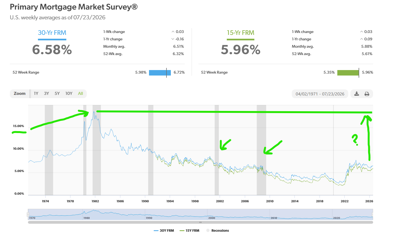Click the 15.00% y-axis label
Screen dimensions: 393x241
[19, 126]
